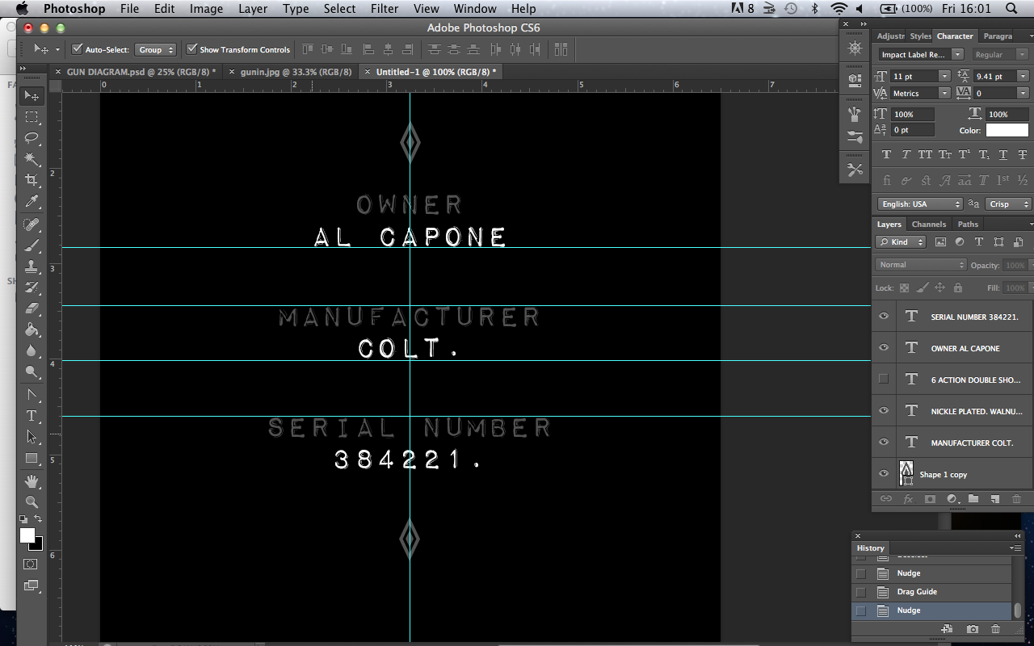The height and width of the screenshot is (646, 1034).
Task: Add a layer style with fx icon
Action: pyautogui.click(x=908, y=499)
